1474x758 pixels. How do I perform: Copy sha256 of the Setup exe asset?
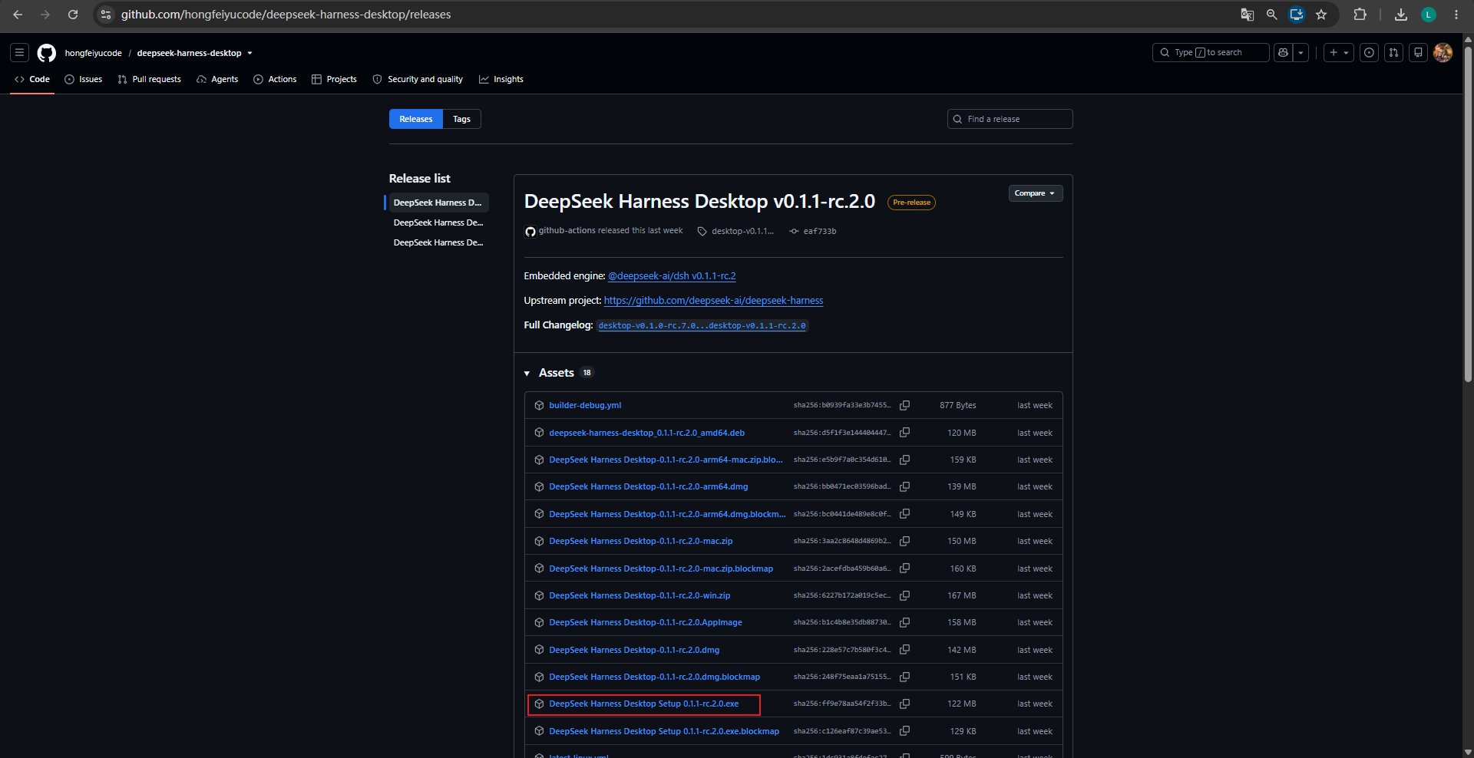[x=905, y=704]
